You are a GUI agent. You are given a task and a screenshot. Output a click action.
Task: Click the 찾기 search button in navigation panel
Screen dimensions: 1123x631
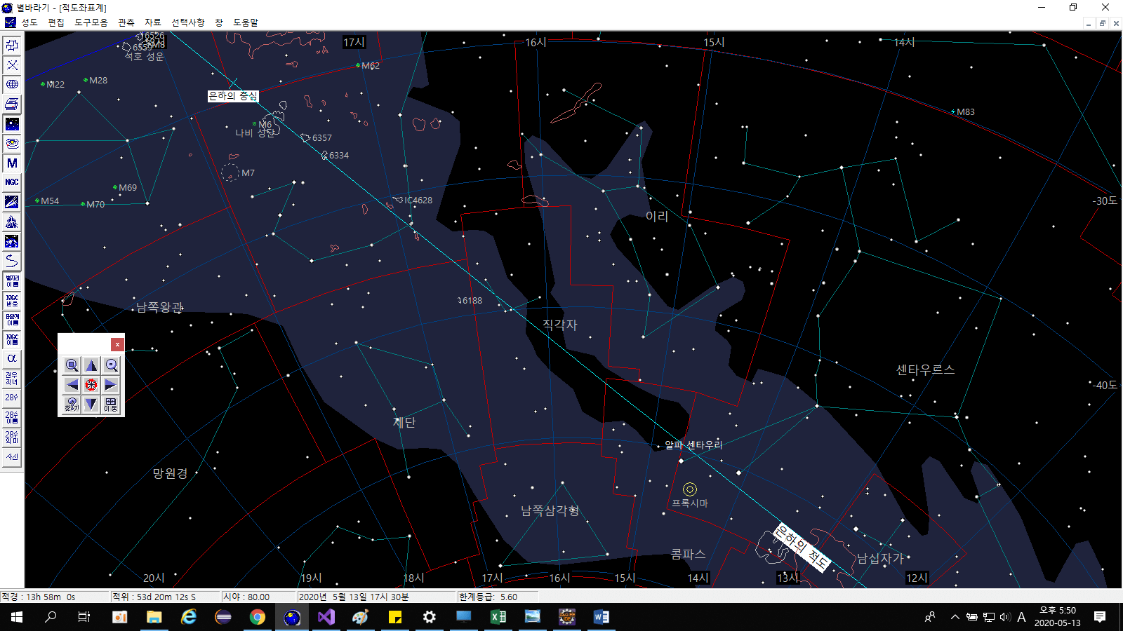pos(72,405)
